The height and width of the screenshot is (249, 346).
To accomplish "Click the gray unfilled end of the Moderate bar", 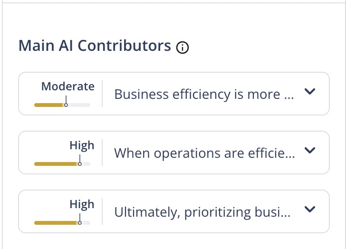I will click(80, 105).
